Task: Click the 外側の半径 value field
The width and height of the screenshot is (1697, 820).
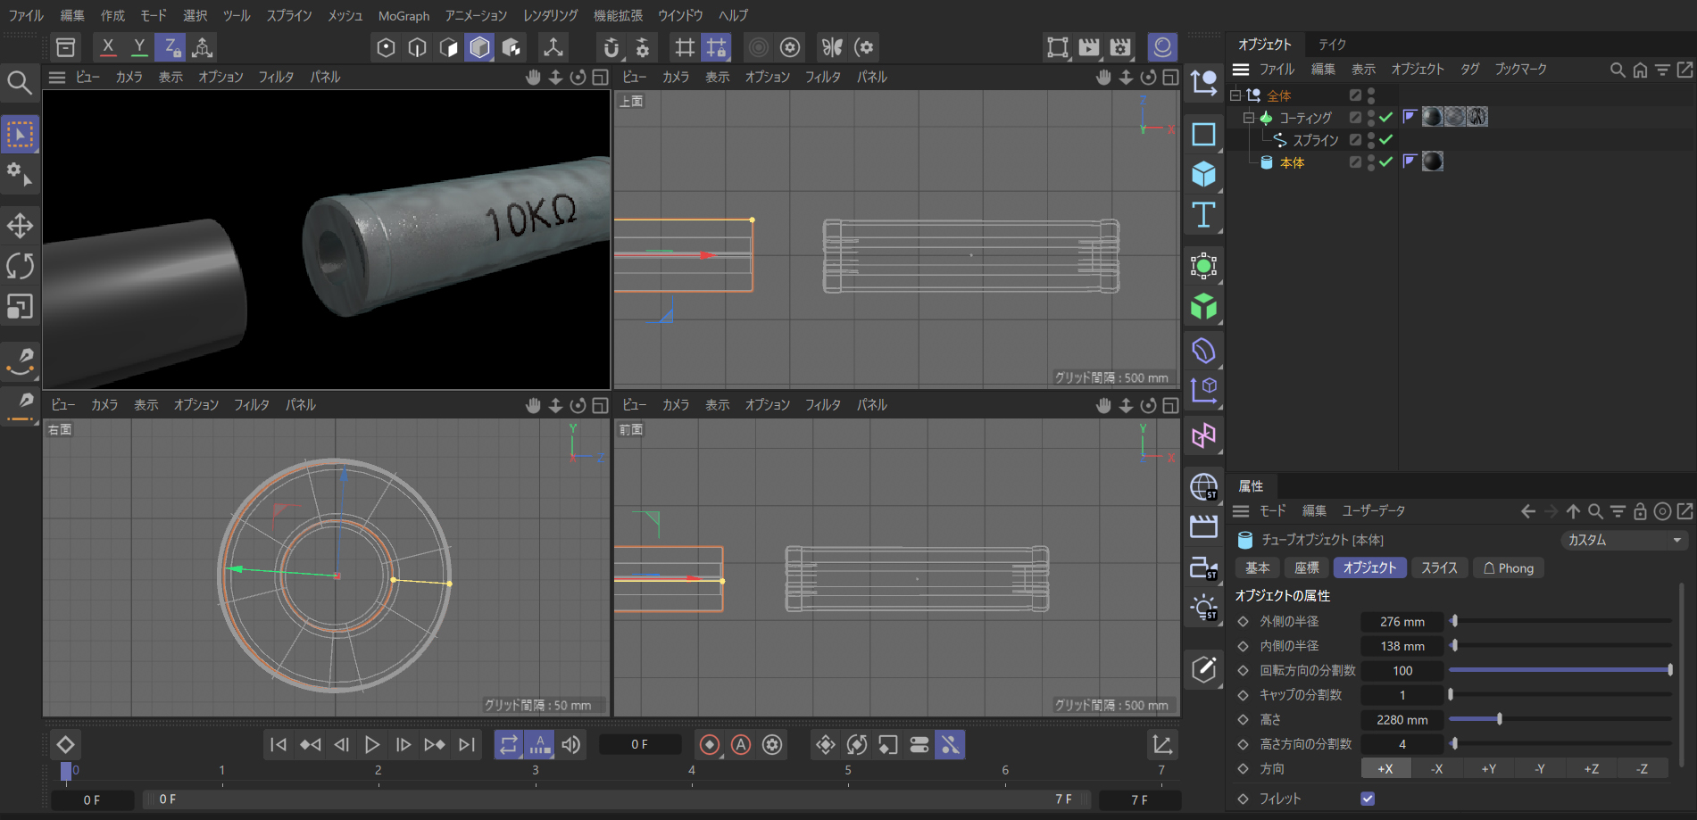Action: click(1402, 621)
